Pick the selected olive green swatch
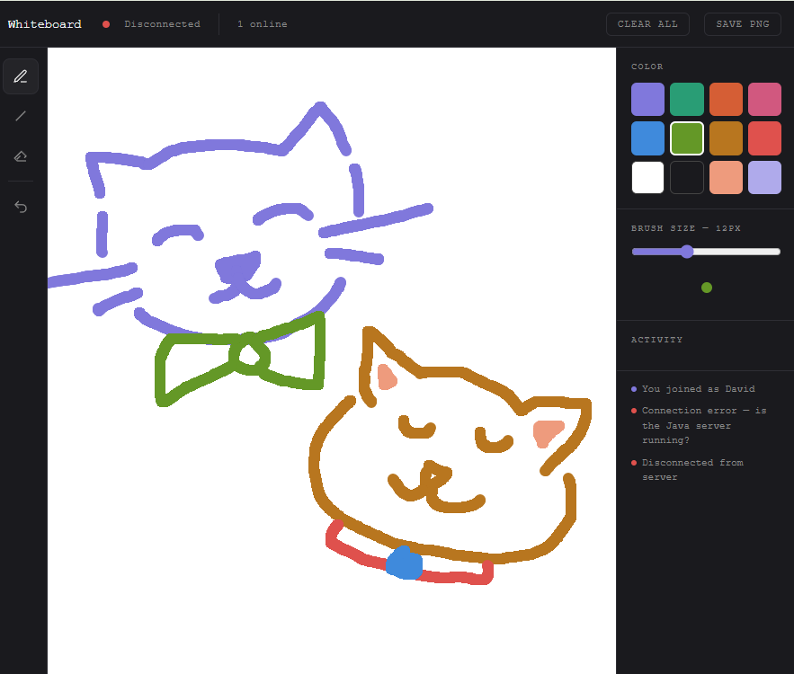The image size is (794, 674). coord(687,138)
